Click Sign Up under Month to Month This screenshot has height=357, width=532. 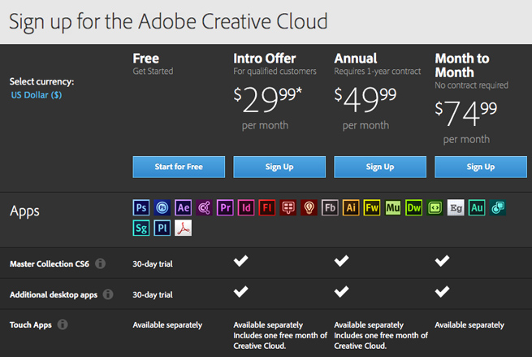(481, 167)
